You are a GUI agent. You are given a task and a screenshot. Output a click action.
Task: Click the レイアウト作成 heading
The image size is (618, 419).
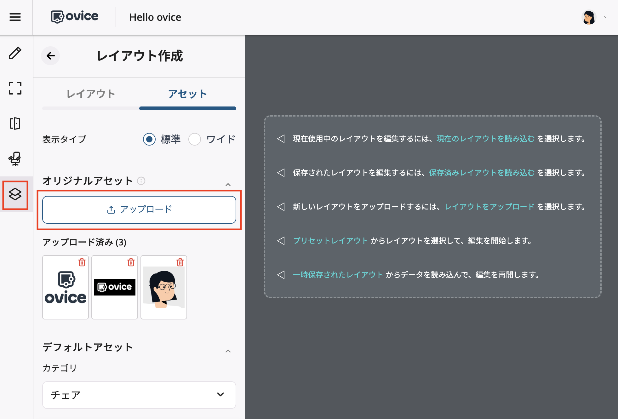click(x=140, y=56)
